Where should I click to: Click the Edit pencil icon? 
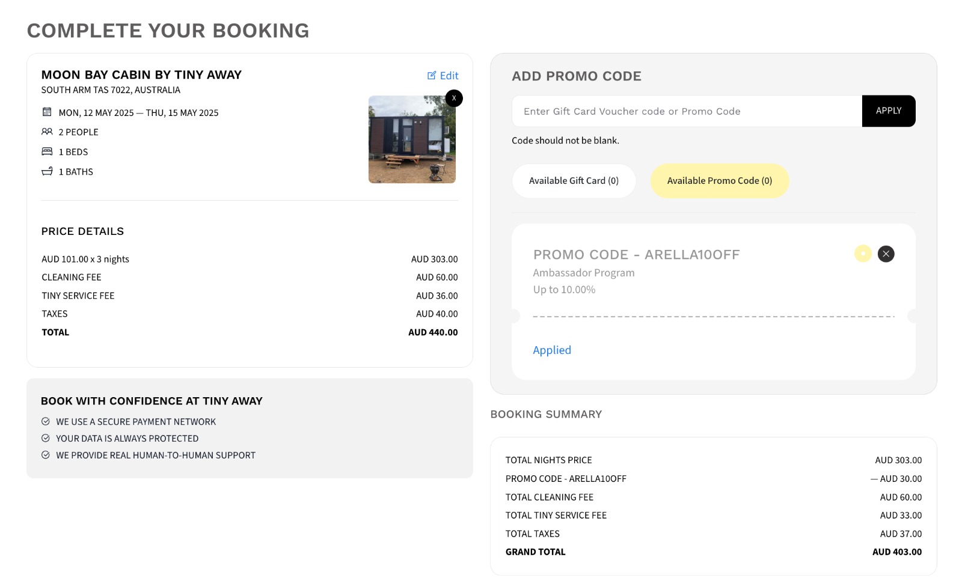(432, 75)
